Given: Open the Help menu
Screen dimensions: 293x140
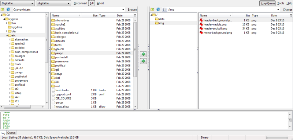Looking at the screenshot, I should coord(289,3).
